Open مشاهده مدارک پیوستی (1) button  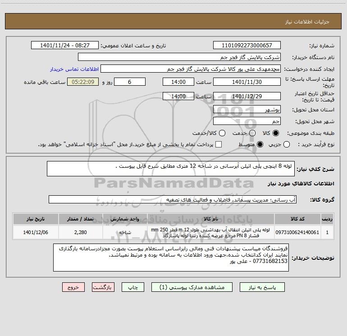point(192,287)
